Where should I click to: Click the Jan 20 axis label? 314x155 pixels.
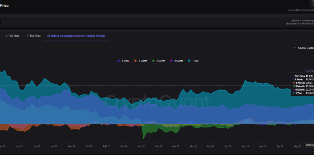(37, 147)
